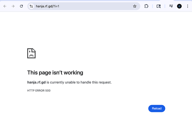Open the media controls music-note icon
This screenshot has width=192, height=136.
tap(171, 6)
